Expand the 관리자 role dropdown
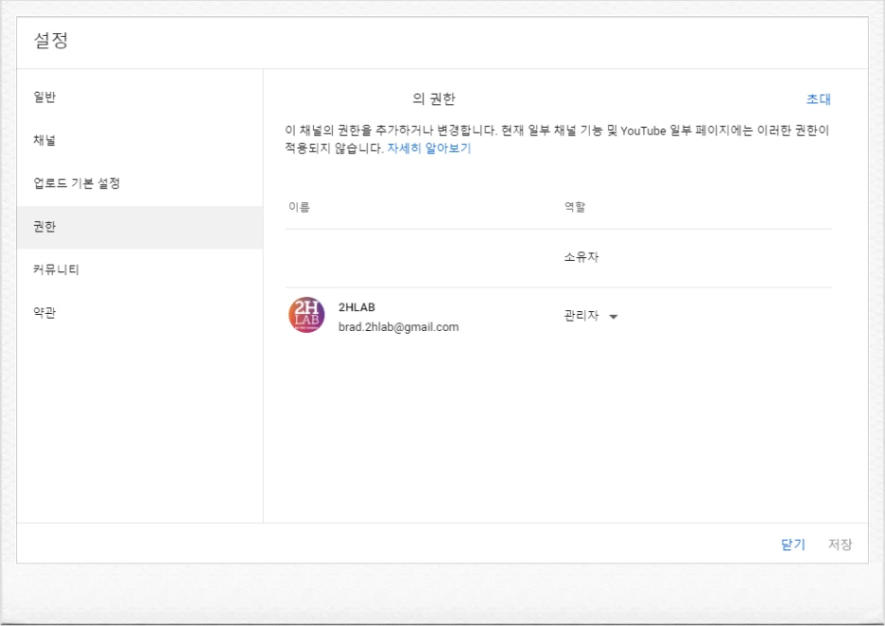This screenshot has width=885, height=626. click(x=590, y=316)
